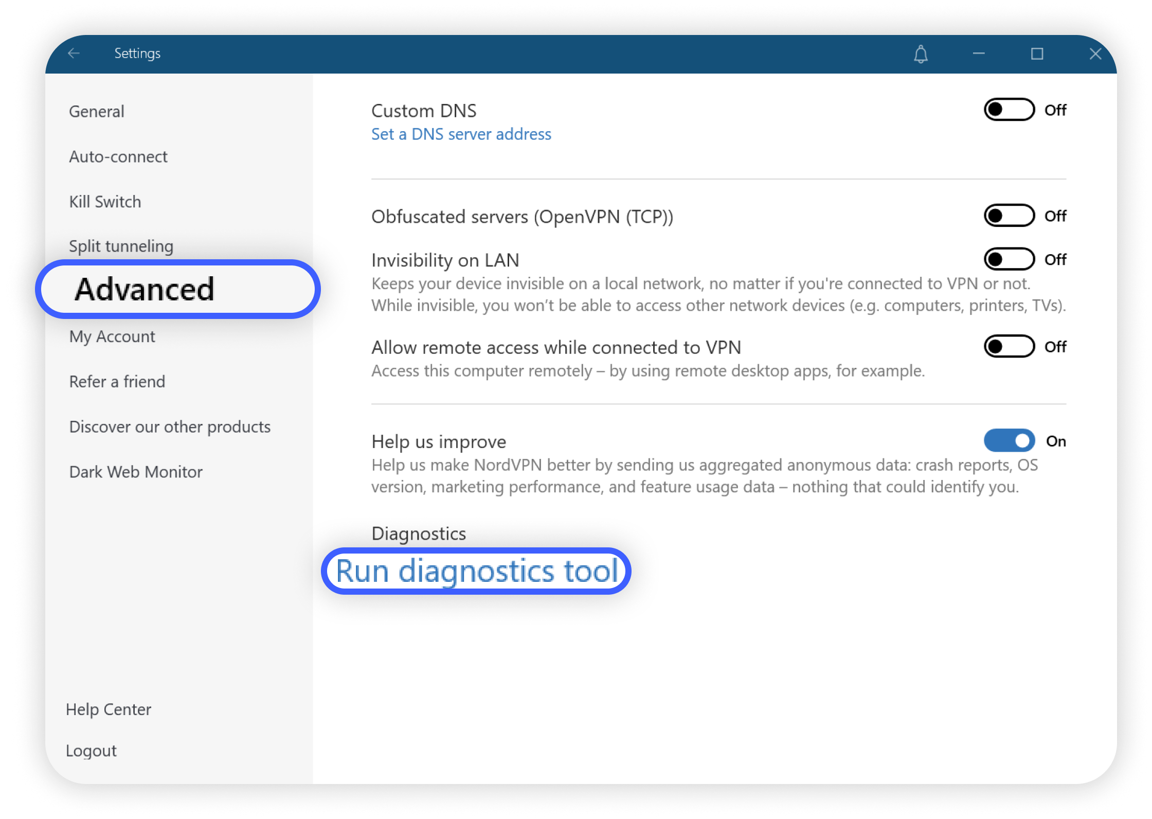Click the back arrow icon

click(74, 54)
